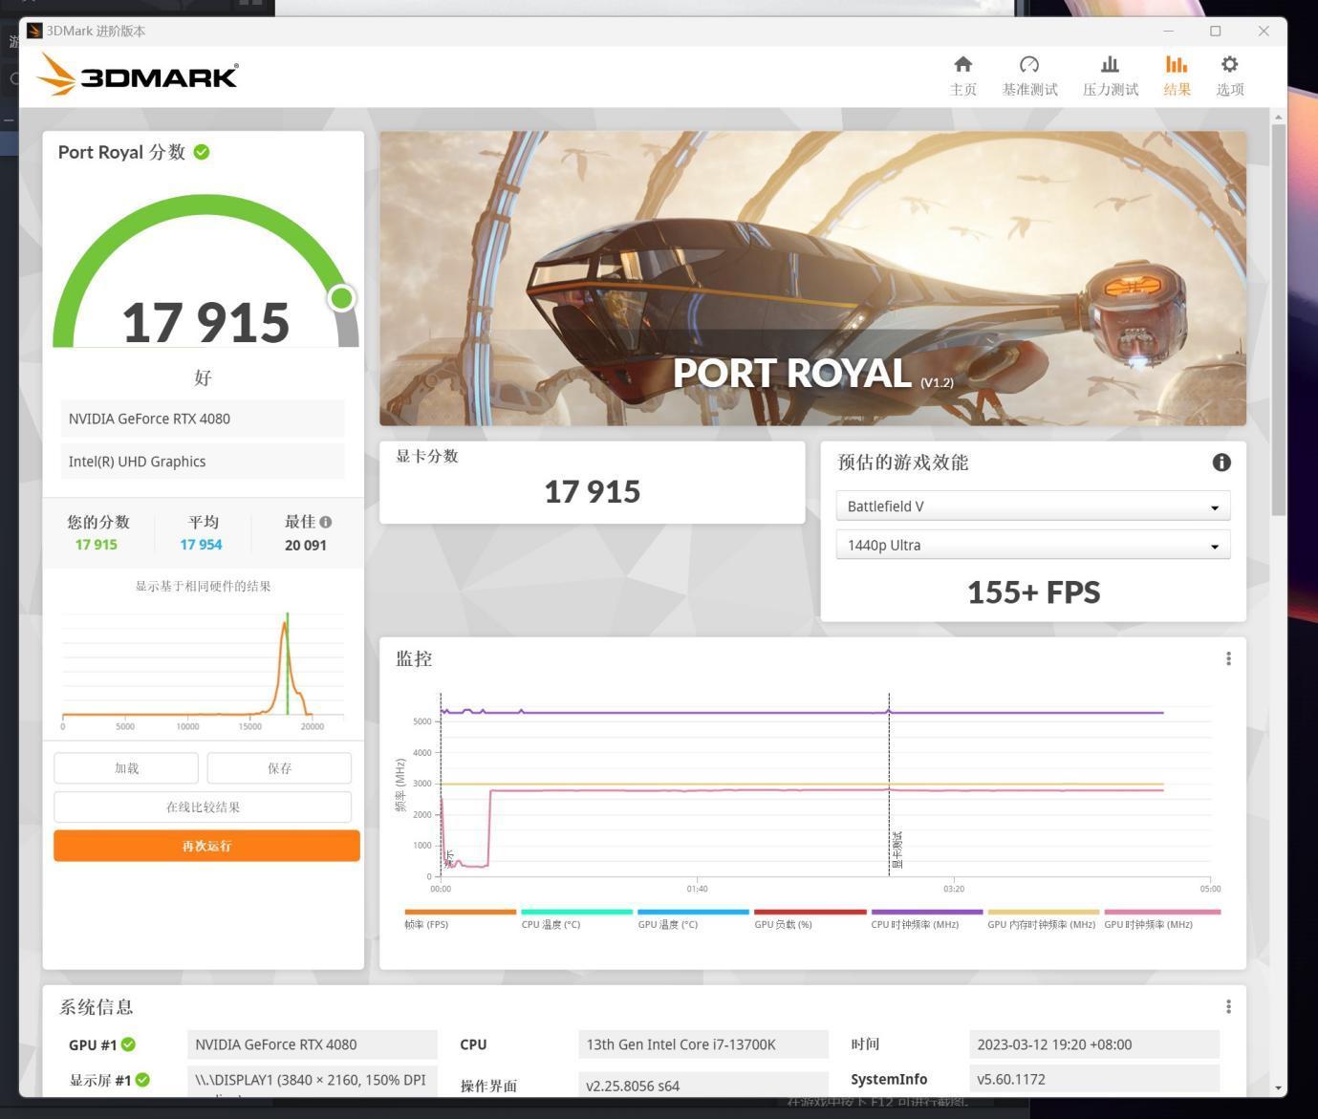Toggle the GPU 内存时钟频率 (MHz) legend item
The image size is (1318, 1119).
coord(1043,919)
